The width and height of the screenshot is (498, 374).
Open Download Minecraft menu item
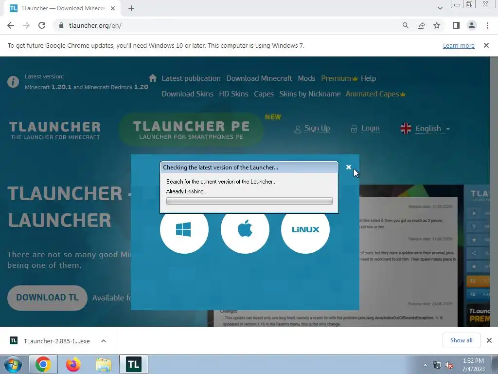click(x=259, y=78)
